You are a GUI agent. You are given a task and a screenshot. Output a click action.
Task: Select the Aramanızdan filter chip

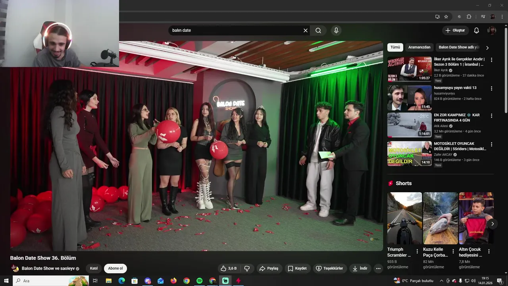click(419, 47)
